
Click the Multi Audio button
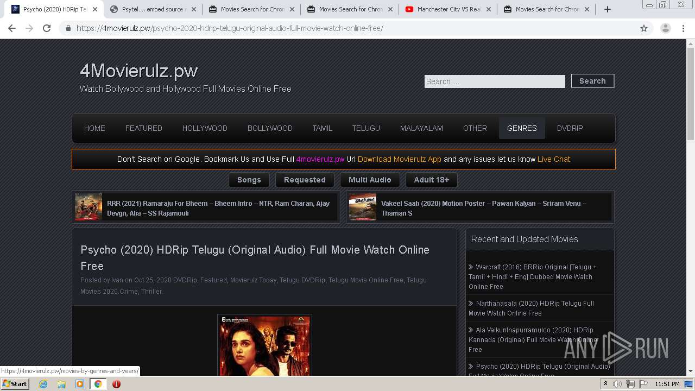pos(370,180)
